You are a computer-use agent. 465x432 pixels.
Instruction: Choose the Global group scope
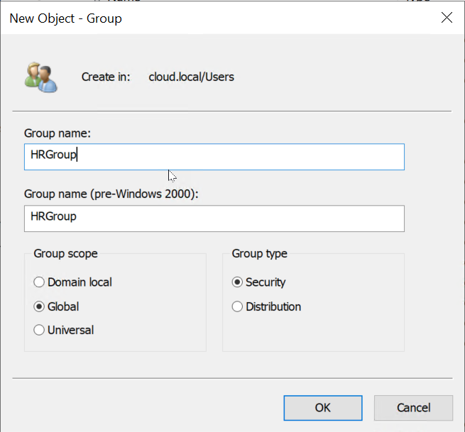[56, 306]
